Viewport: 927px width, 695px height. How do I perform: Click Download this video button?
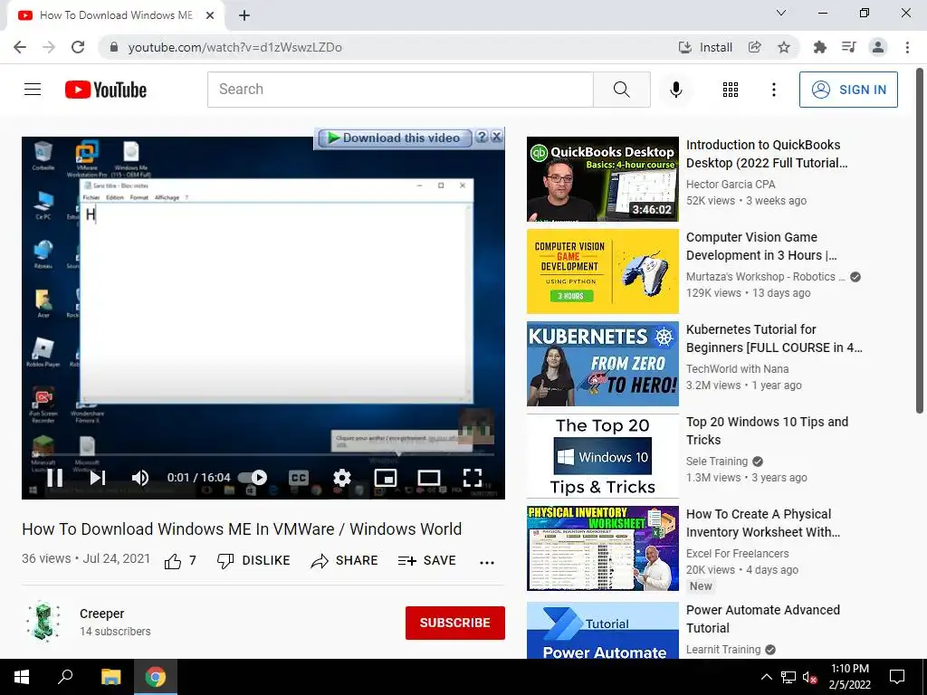tap(395, 138)
